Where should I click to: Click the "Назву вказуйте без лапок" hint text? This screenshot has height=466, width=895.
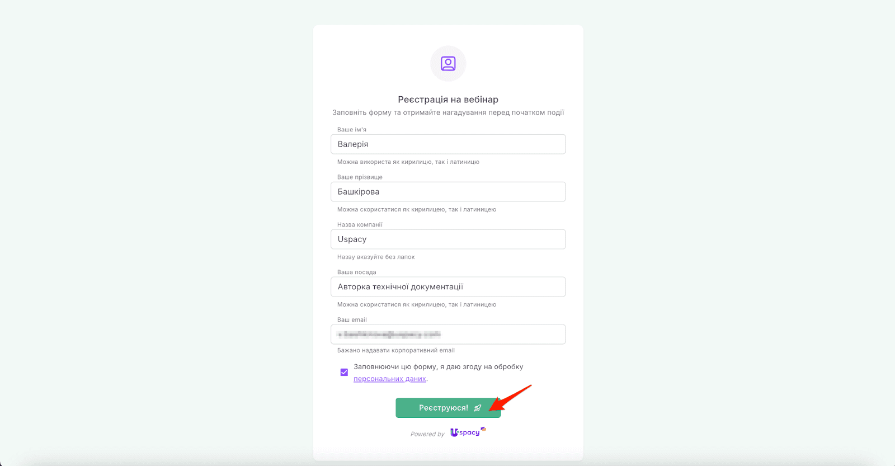coord(376,257)
